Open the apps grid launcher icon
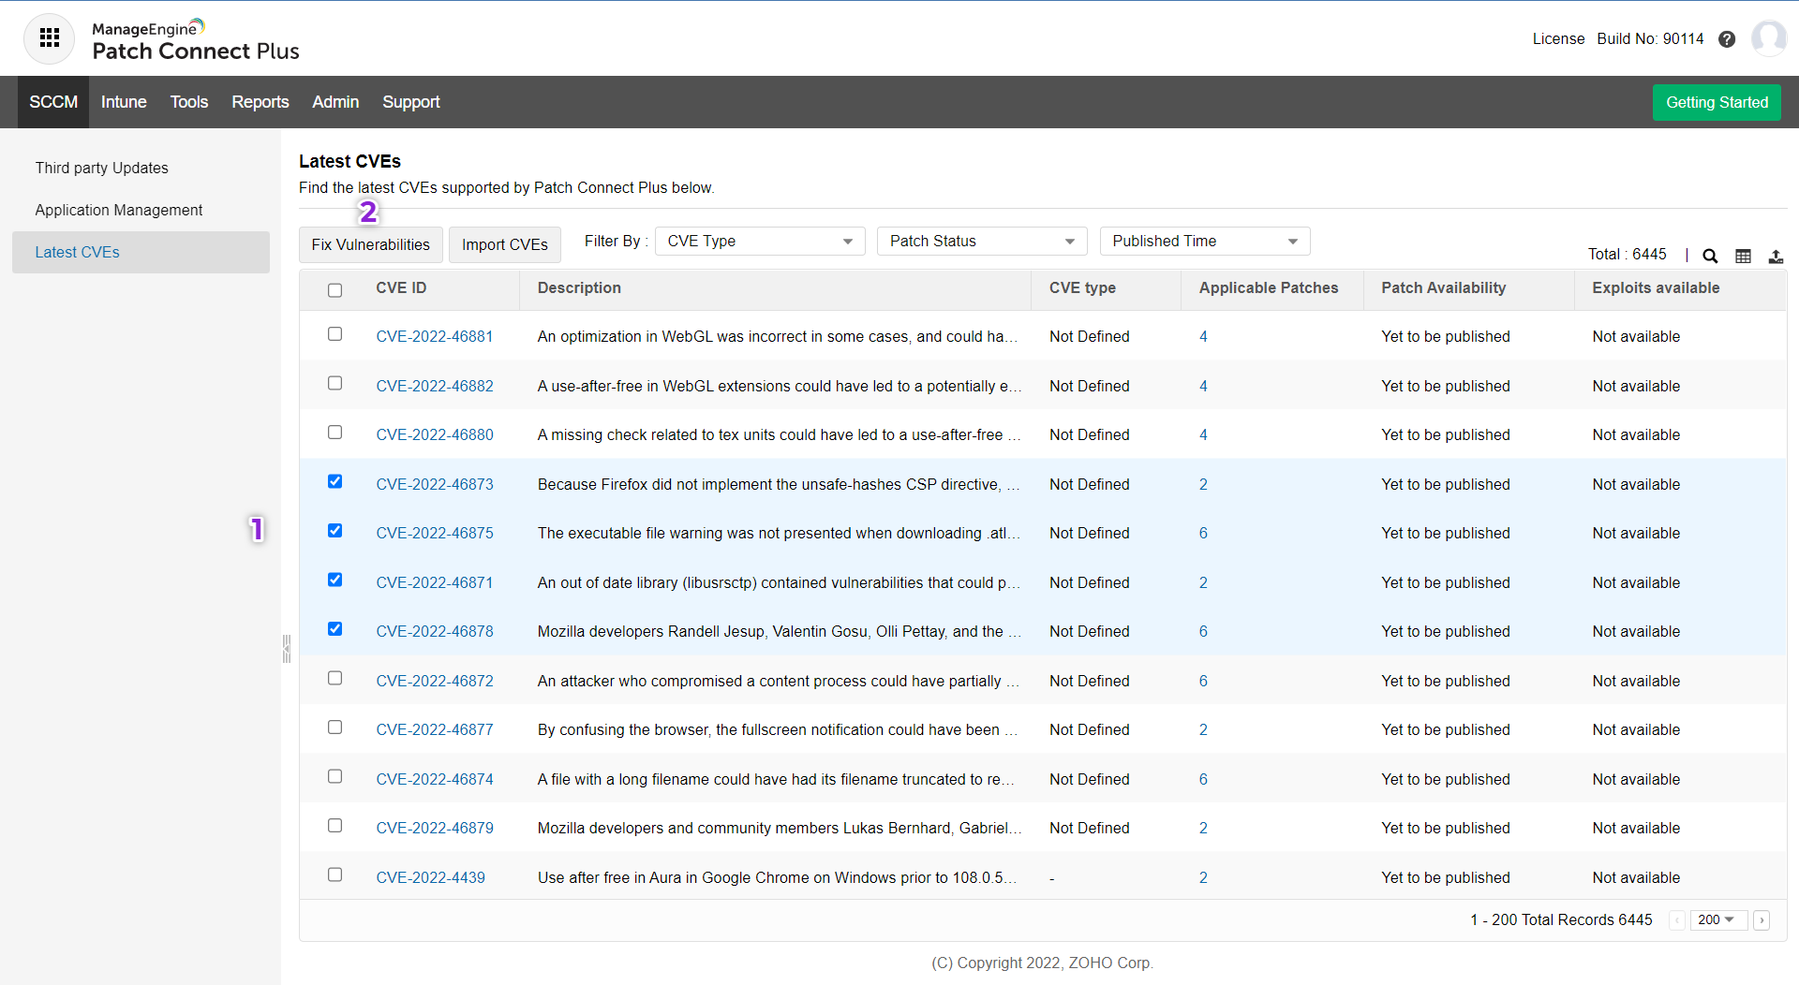This screenshot has width=1799, height=985. [x=49, y=38]
